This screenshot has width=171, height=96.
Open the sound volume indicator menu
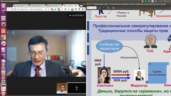tap(156, 1)
